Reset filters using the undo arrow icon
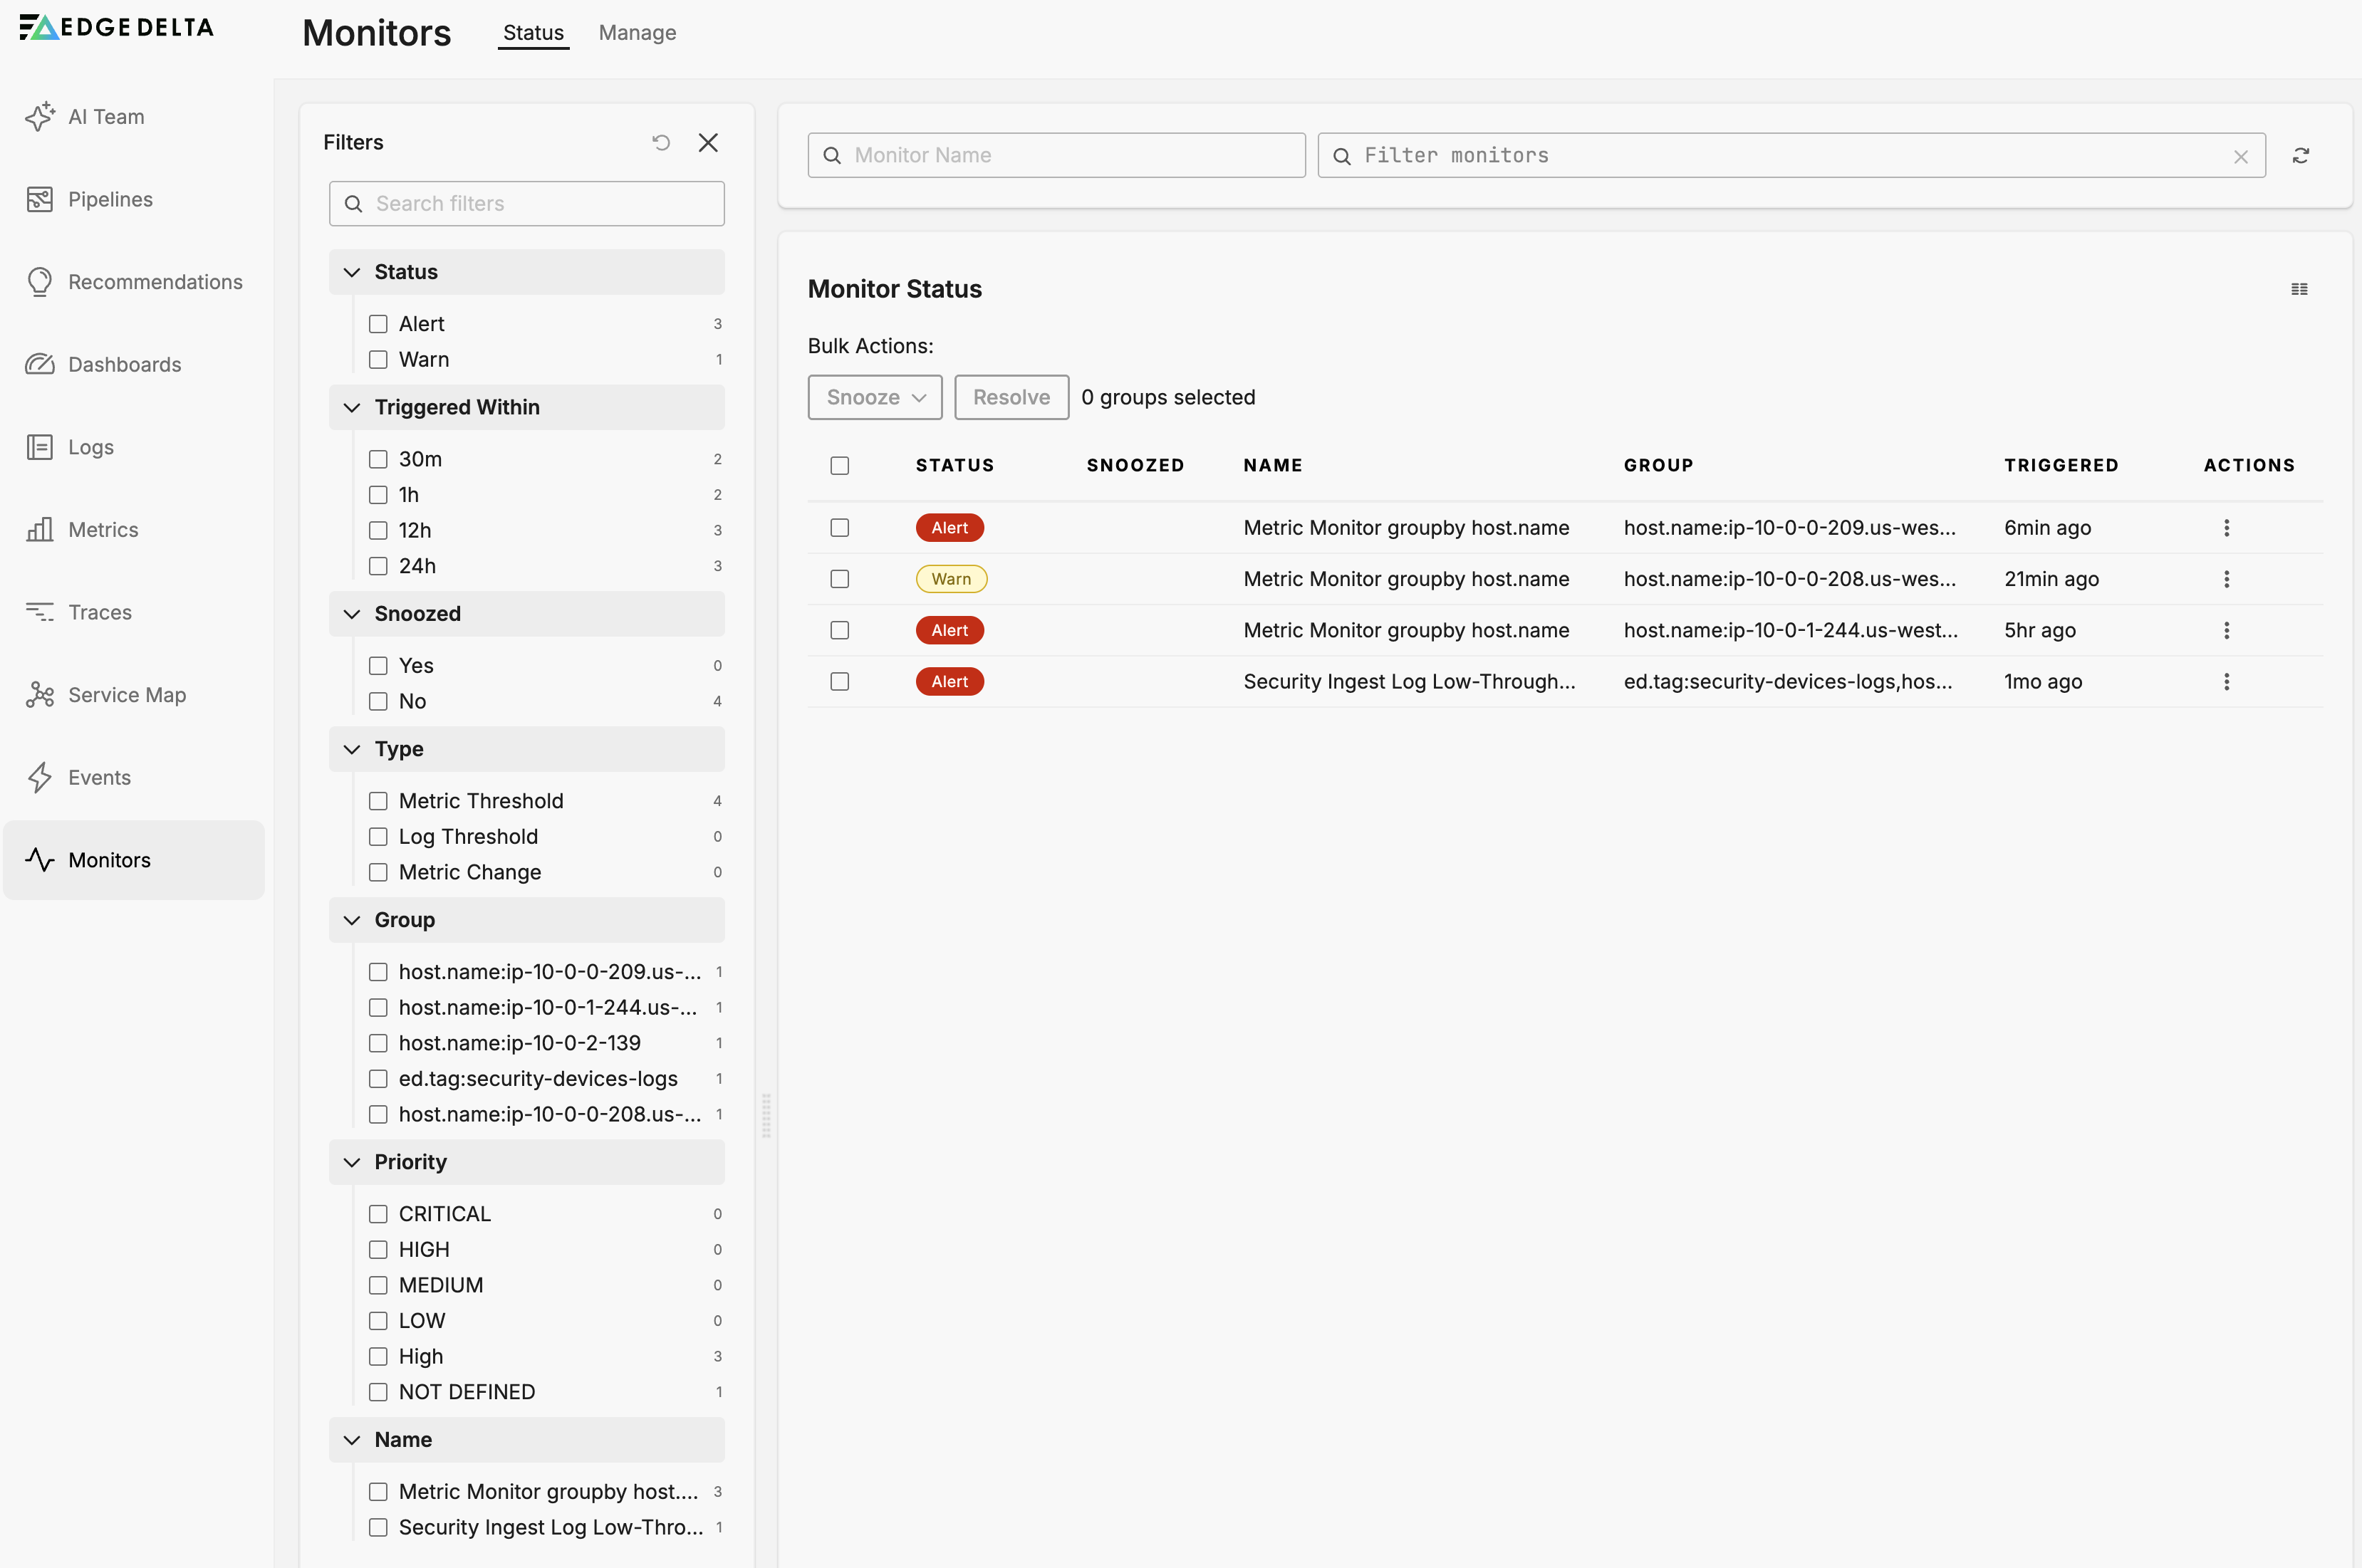This screenshot has height=1568, width=2362. [x=661, y=142]
